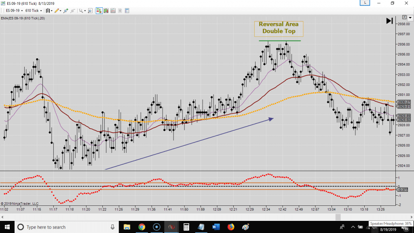
Task: Open the cursor type dropdown
Action: click(x=82, y=11)
